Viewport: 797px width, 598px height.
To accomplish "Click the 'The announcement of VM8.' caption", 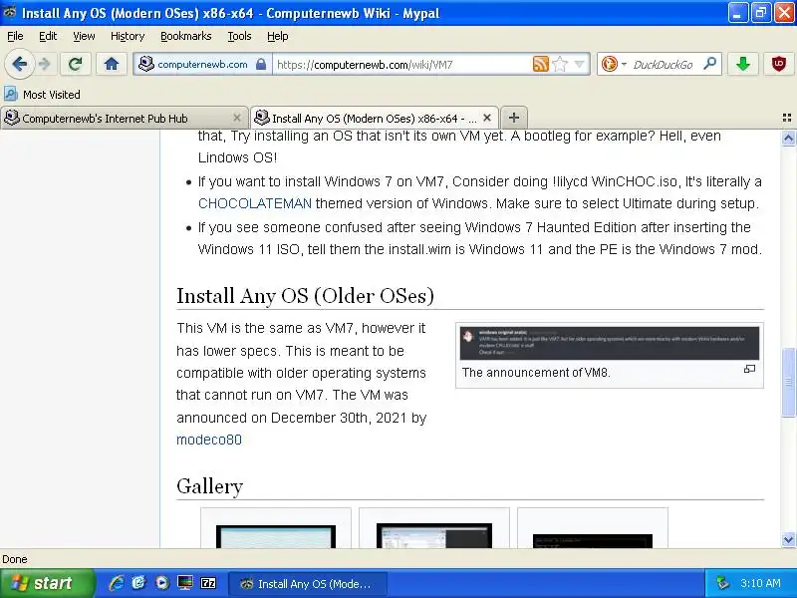I will coord(536,373).
